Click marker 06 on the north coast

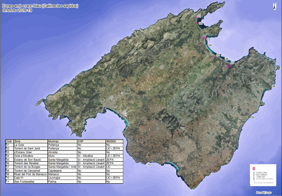point(224,62)
